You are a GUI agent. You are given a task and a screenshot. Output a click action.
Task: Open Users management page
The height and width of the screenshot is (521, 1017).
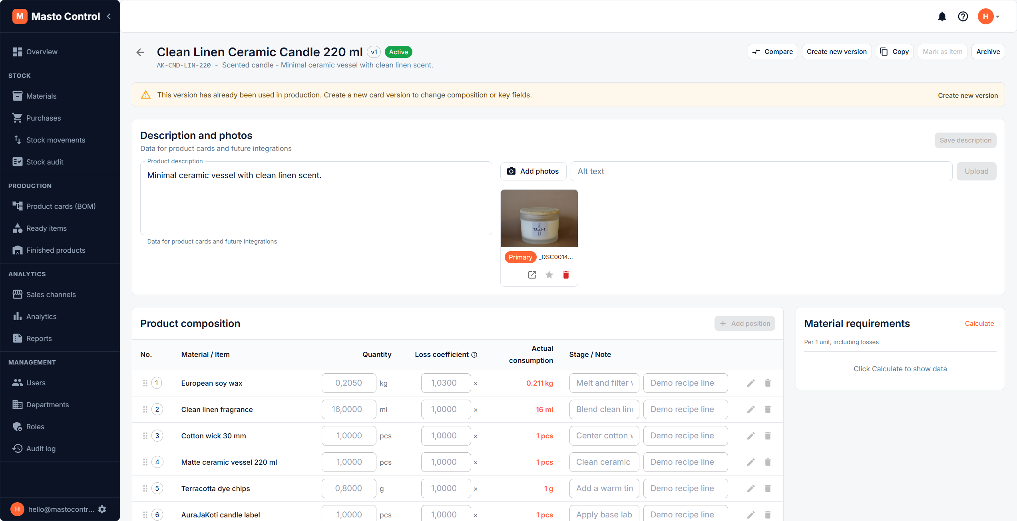point(60,382)
